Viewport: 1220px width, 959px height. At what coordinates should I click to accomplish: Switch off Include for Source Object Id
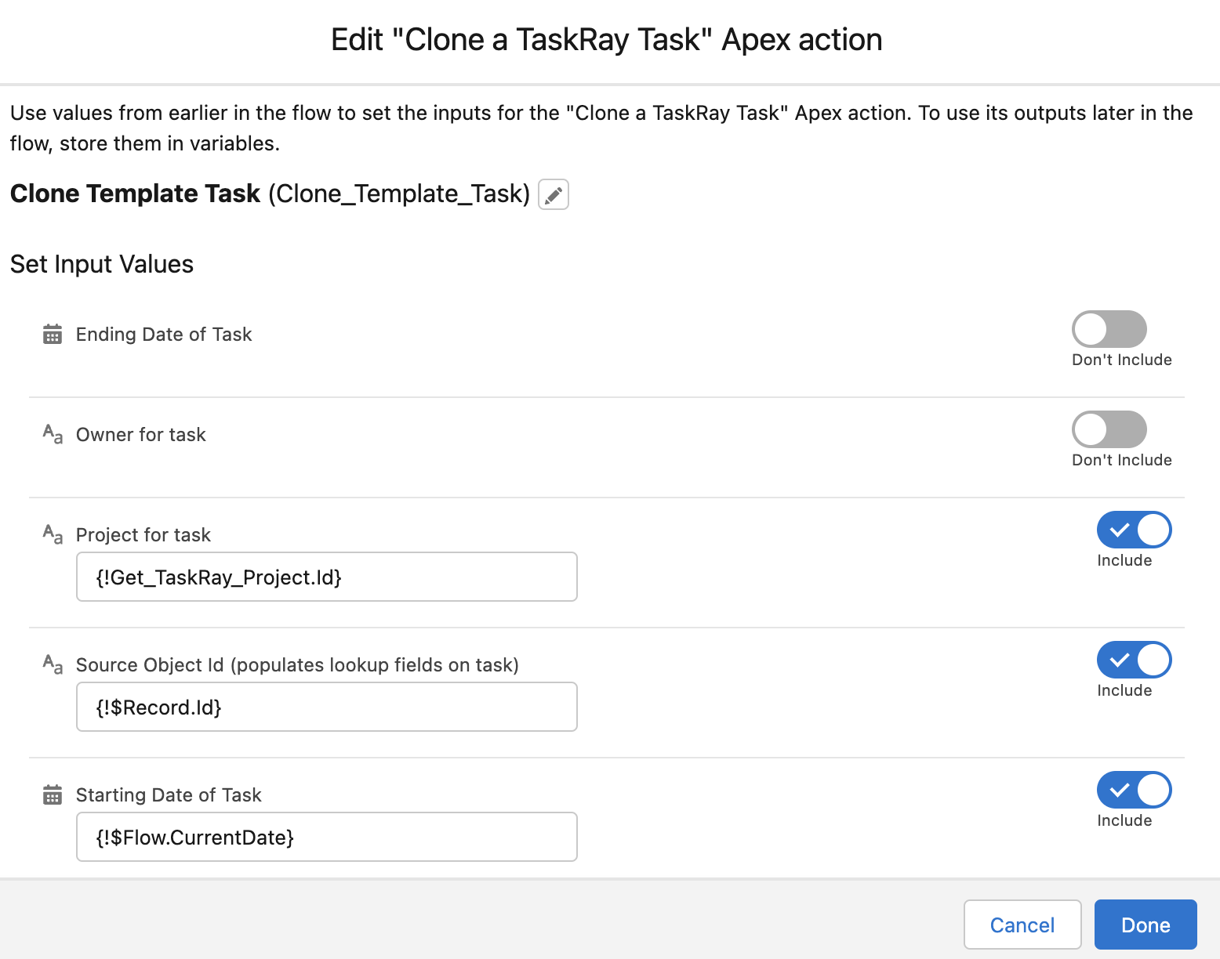click(x=1134, y=660)
